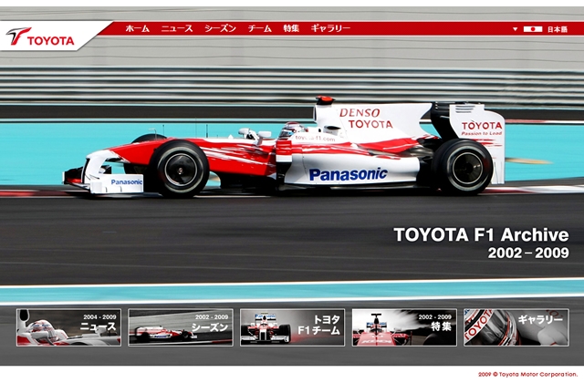
Task: Expand the language dropdown arrow
Action: (x=515, y=29)
